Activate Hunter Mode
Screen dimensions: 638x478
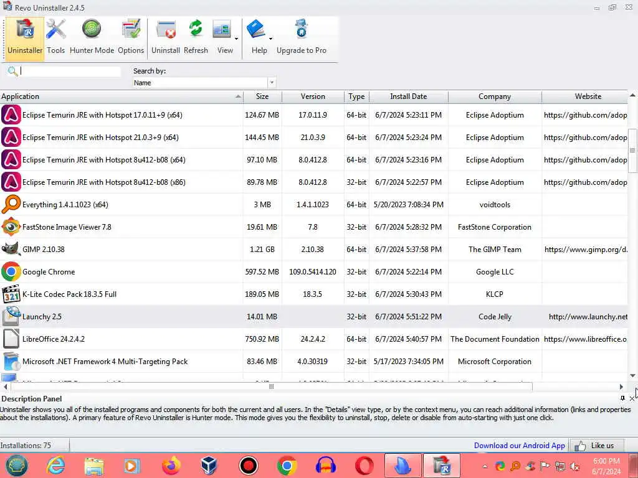92,38
